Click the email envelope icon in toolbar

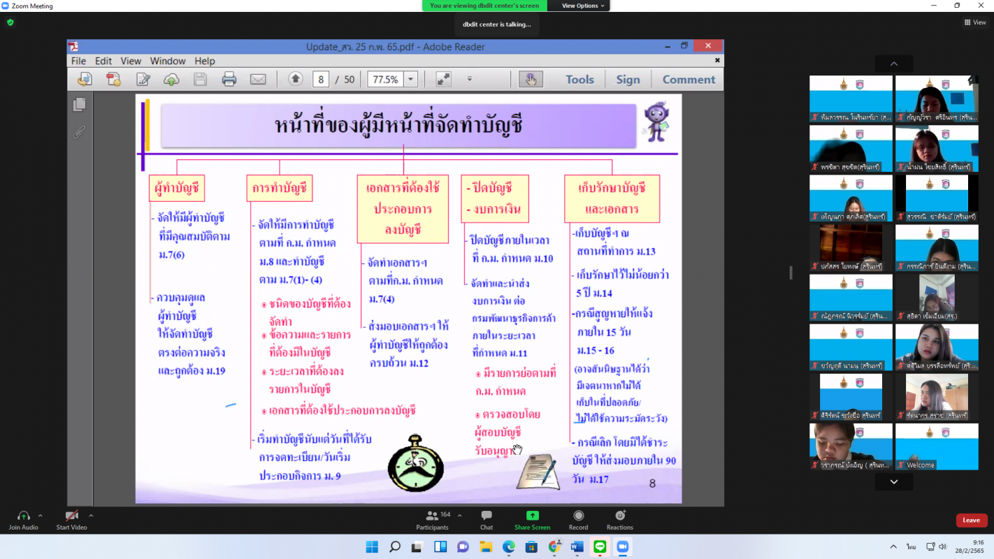(x=258, y=80)
